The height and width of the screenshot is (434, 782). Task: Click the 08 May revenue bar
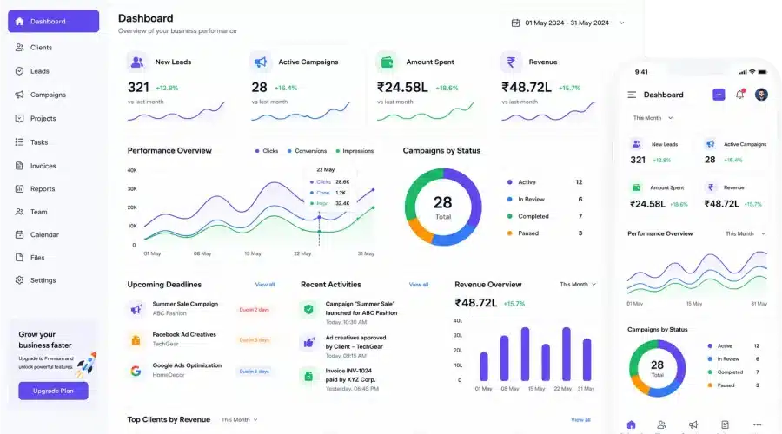coord(504,358)
